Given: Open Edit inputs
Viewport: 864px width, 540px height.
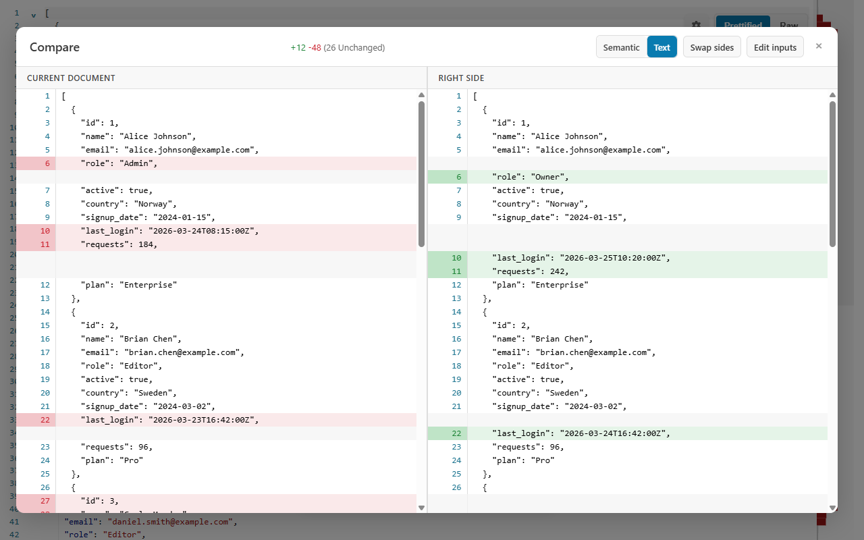Looking at the screenshot, I should point(775,47).
